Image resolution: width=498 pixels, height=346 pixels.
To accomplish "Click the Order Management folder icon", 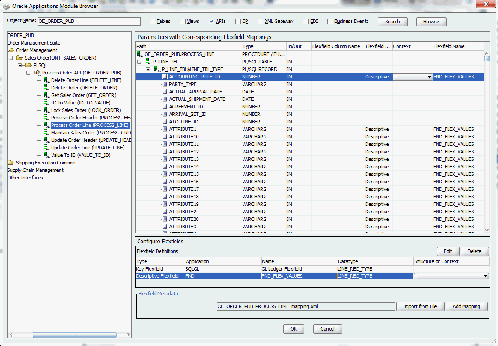I will tap(11, 50).
